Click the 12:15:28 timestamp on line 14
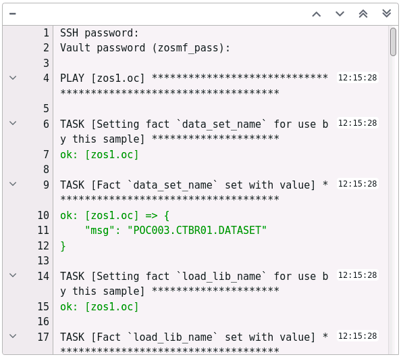 click(x=358, y=275)
